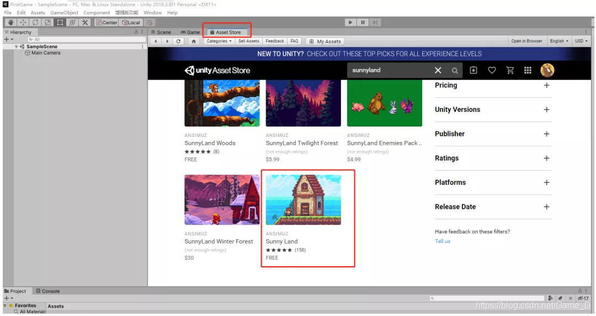Open the user profile avatar

pos(547,70)
